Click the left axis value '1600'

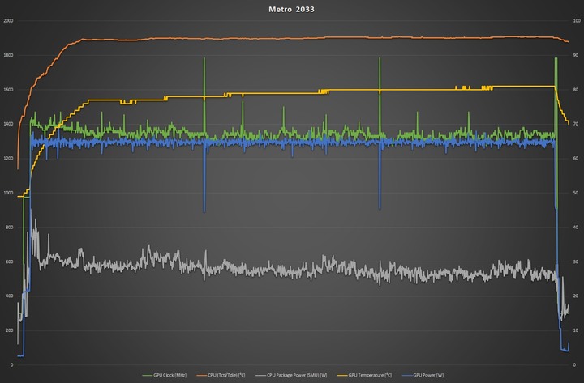8,90
